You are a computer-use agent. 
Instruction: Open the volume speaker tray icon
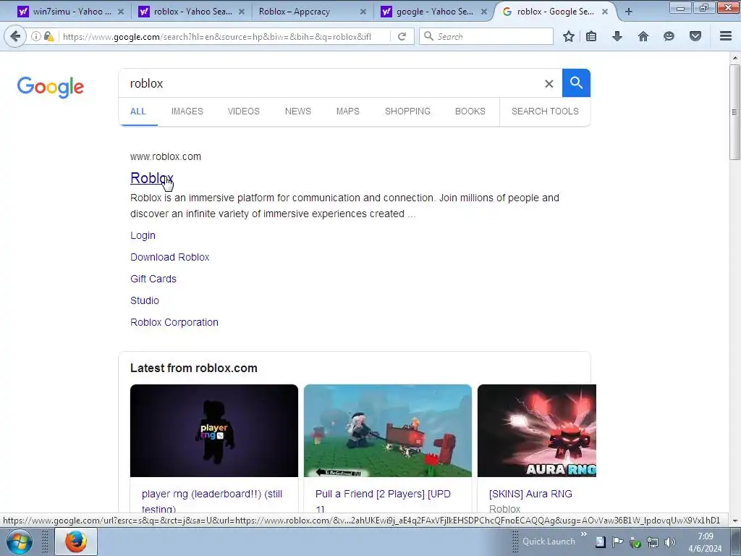669,542
